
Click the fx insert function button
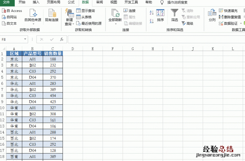(62, 39)
